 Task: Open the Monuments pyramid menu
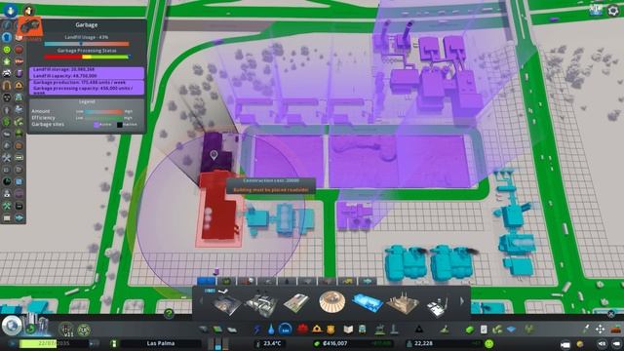point(418,330)
